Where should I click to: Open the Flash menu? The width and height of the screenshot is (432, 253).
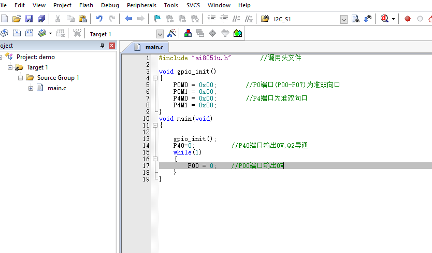click(x=86, y=5)
